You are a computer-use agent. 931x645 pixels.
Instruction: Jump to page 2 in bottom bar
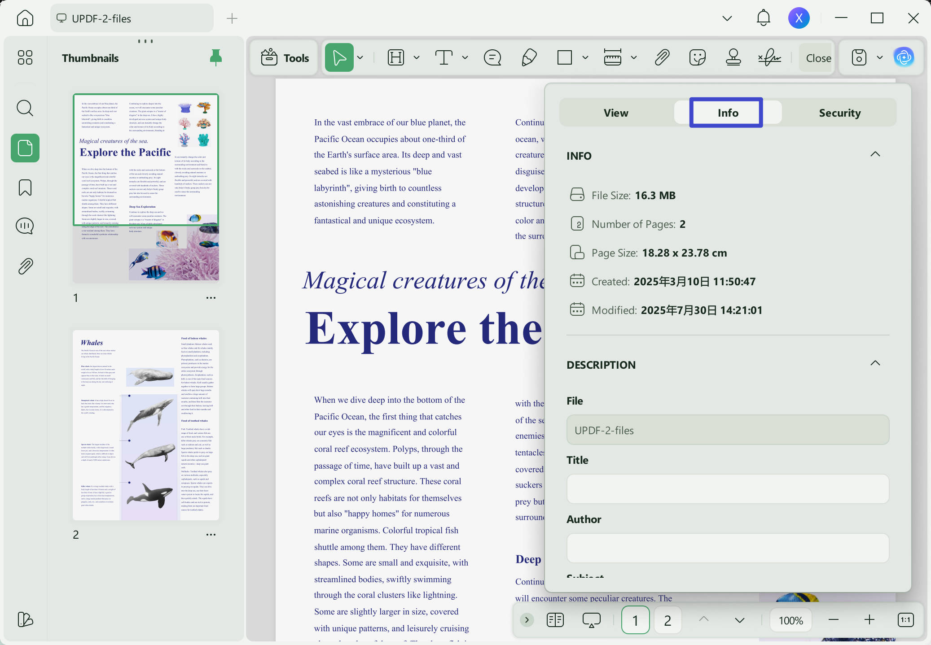668,620
